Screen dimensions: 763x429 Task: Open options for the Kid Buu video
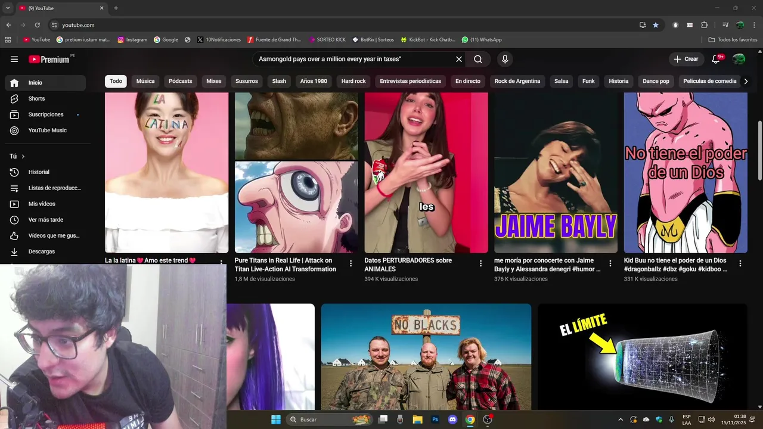740,263
